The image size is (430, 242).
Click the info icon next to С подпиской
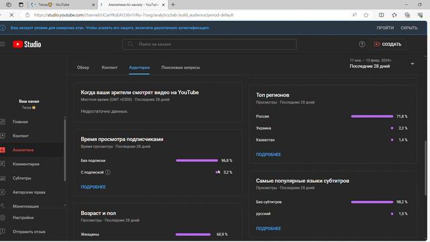(107, 172)
